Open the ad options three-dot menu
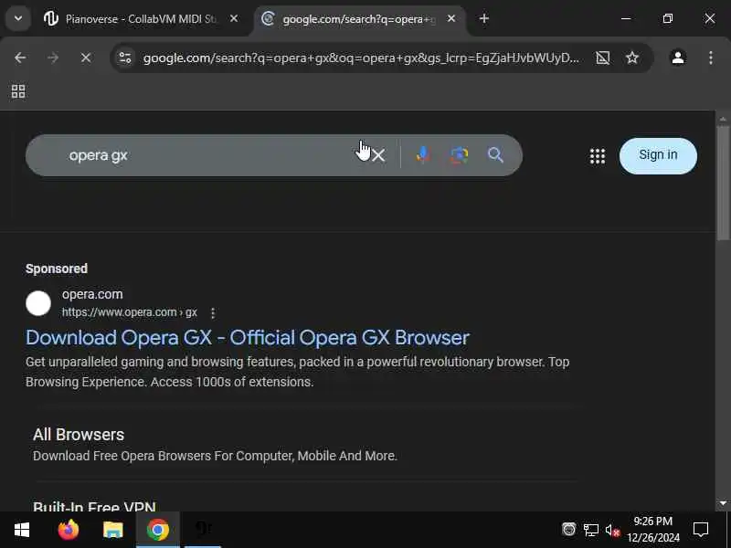This screenshot has height=548, width=731. pyautogui.click(x=213, y=313)
